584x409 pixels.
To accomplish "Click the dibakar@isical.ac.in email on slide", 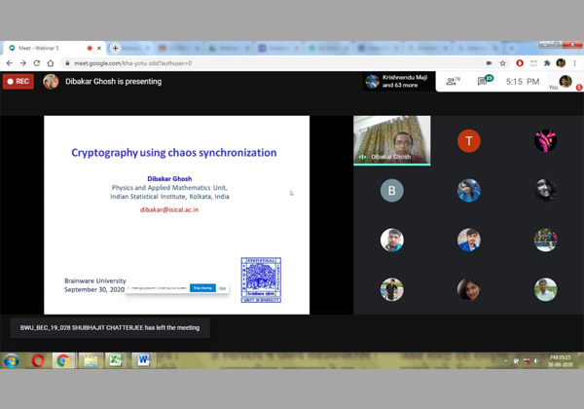I will click(169, 209).
